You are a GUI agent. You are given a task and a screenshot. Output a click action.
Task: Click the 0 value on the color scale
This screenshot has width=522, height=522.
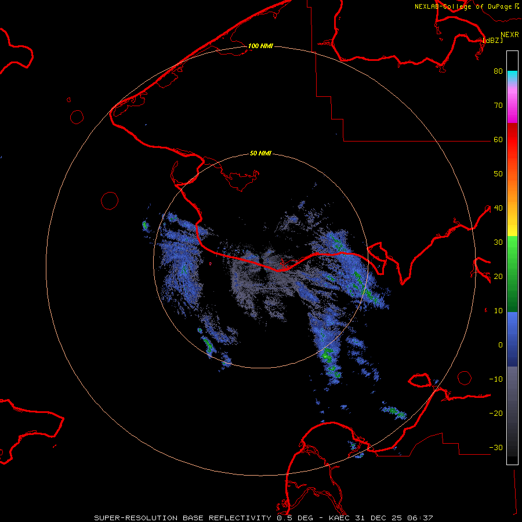click(x=501, y=345)
